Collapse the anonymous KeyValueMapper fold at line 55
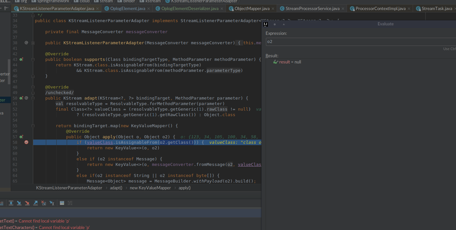This screenshot has height=230, width=456. pos(33,126)
